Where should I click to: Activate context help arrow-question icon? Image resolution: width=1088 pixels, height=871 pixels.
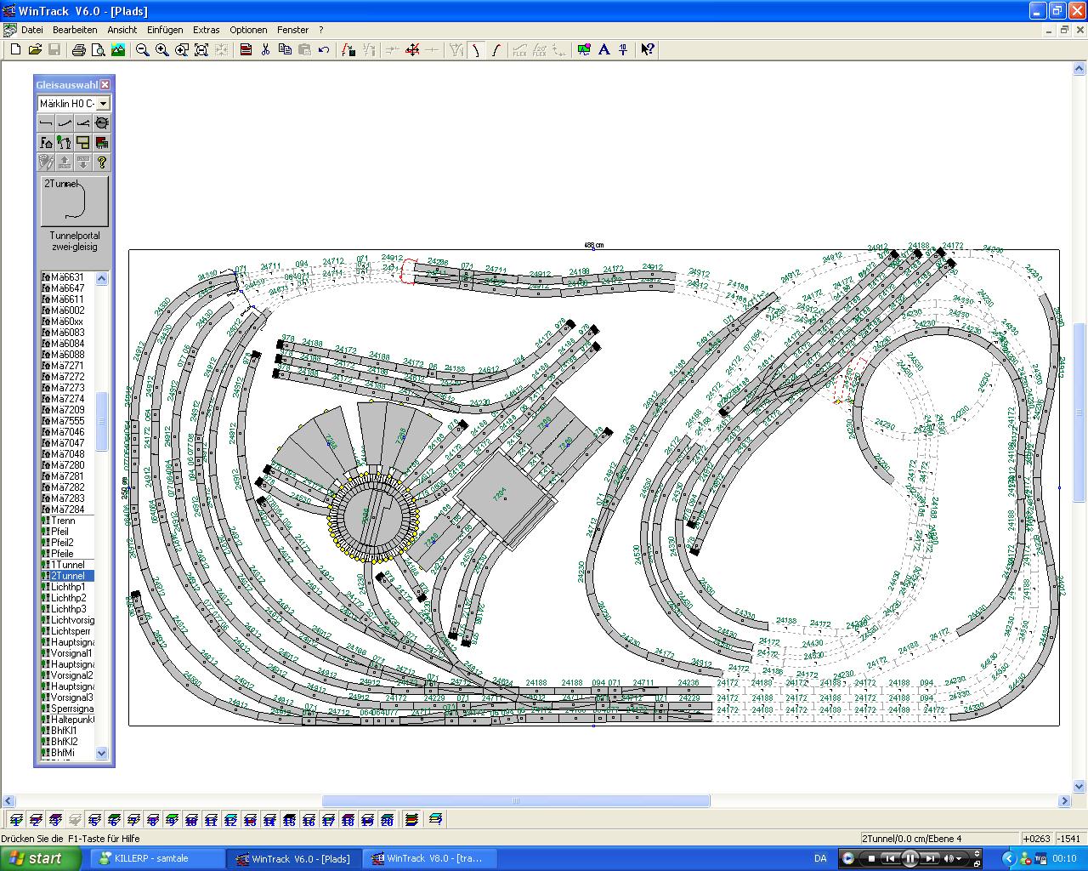pyautogui.click(x=648, y=50)
